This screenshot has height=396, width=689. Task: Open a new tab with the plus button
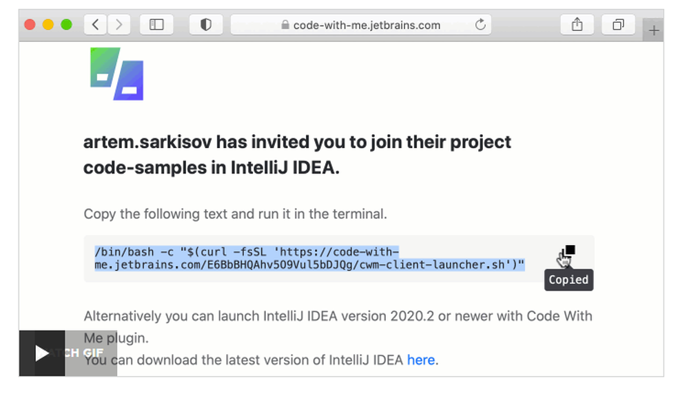(653, 30)
